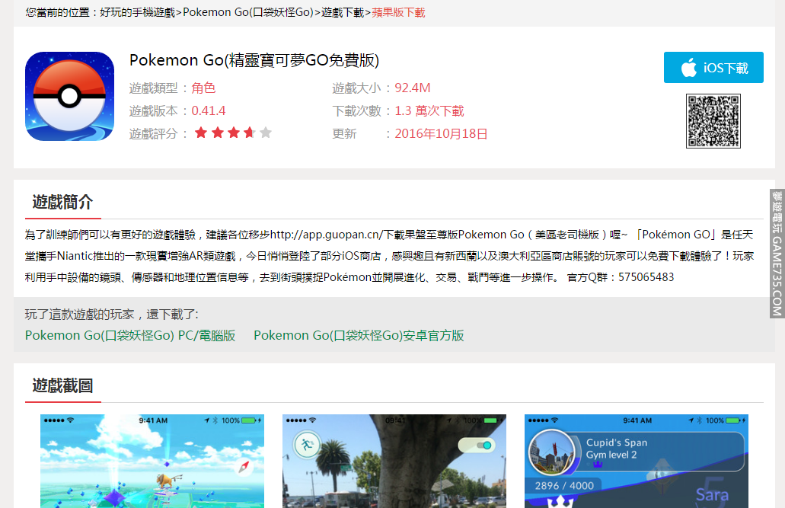Open the 好玩的手機遊戲 breadcrumb link

(137, 12)
